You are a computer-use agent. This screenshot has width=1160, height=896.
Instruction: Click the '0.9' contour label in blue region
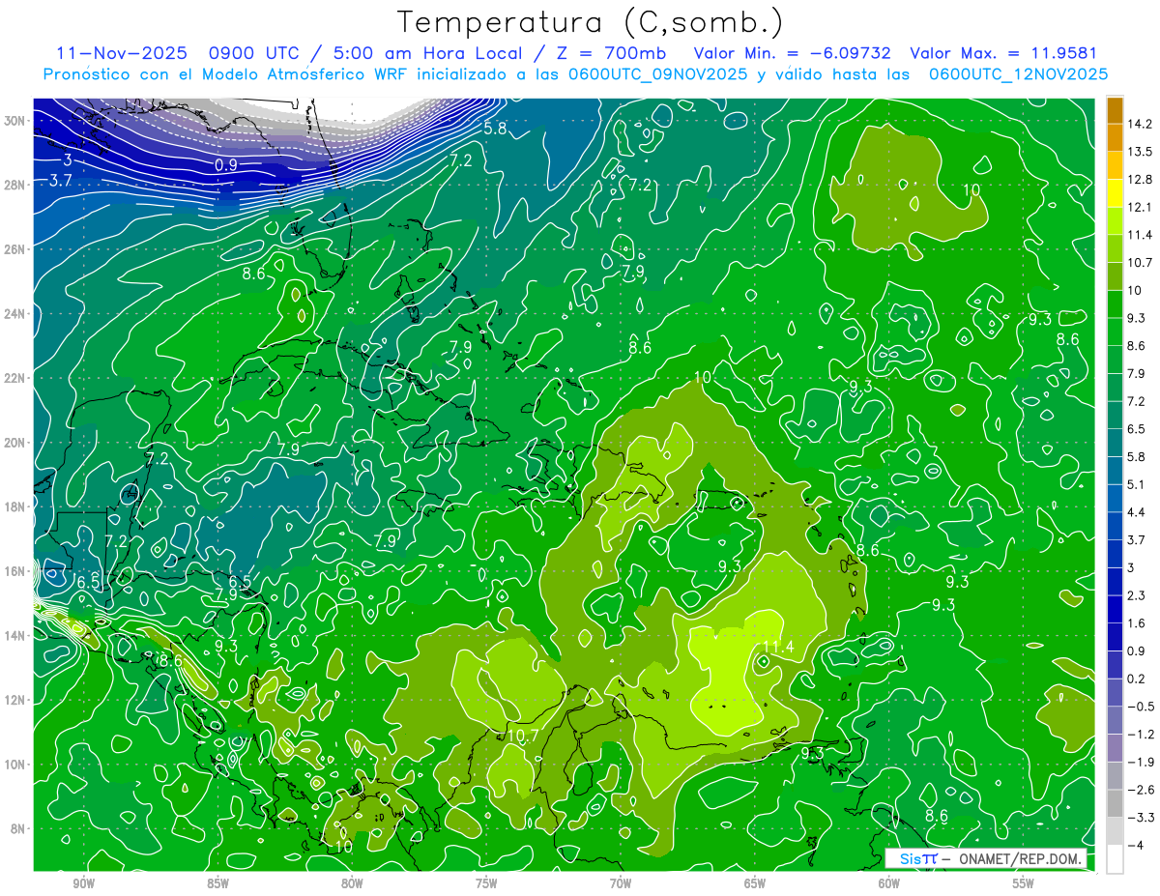click(x=226, y=165)
